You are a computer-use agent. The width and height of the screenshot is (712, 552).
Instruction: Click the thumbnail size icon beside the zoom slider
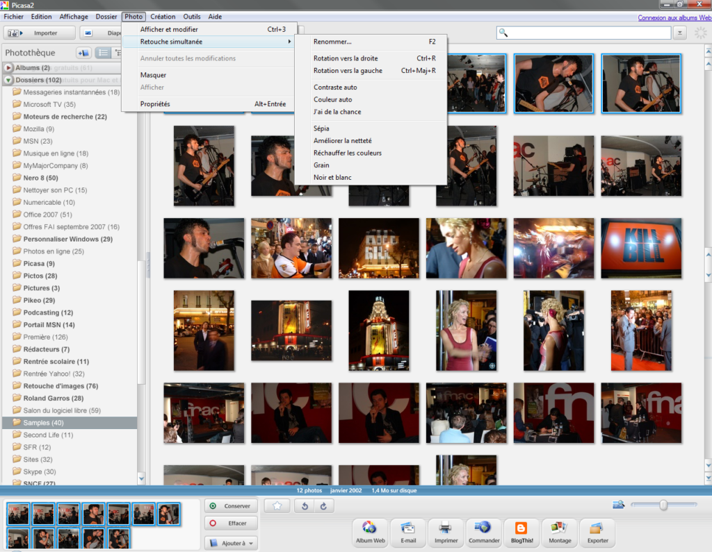point(618,504)
